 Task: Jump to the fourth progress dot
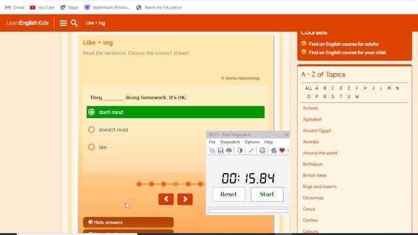point(176,184)
